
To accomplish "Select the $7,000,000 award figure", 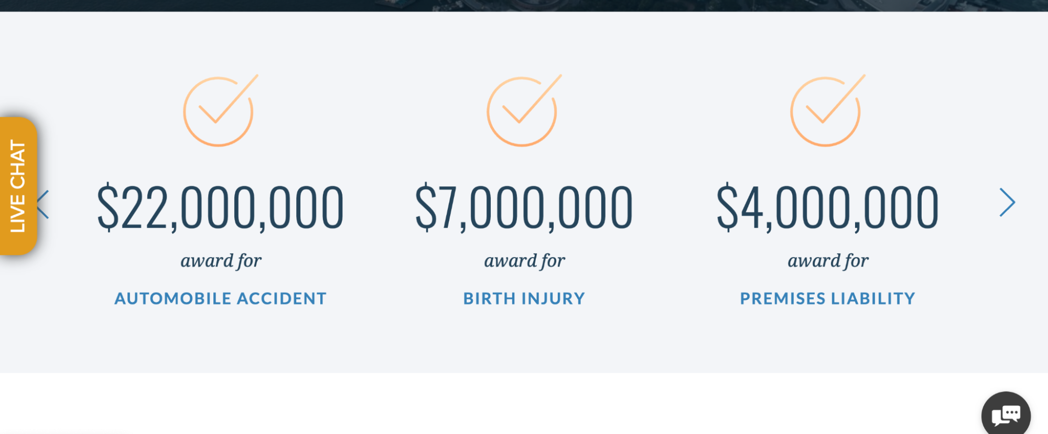I will [524, 208].
